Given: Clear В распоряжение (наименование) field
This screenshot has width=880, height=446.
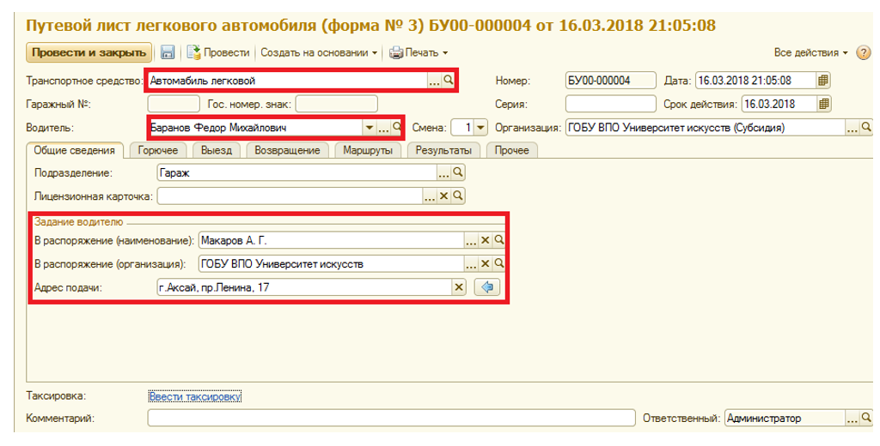Looking at the screenshot, I should (x=485, y=241).
